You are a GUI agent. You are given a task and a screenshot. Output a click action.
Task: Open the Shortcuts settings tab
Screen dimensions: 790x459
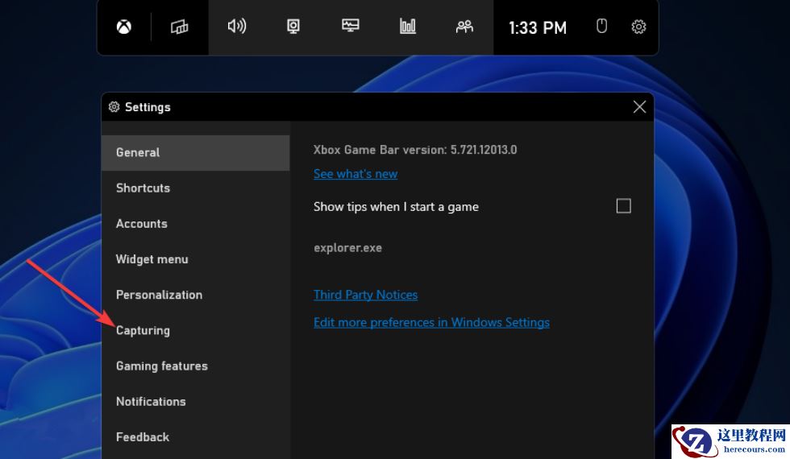[195, 188]
